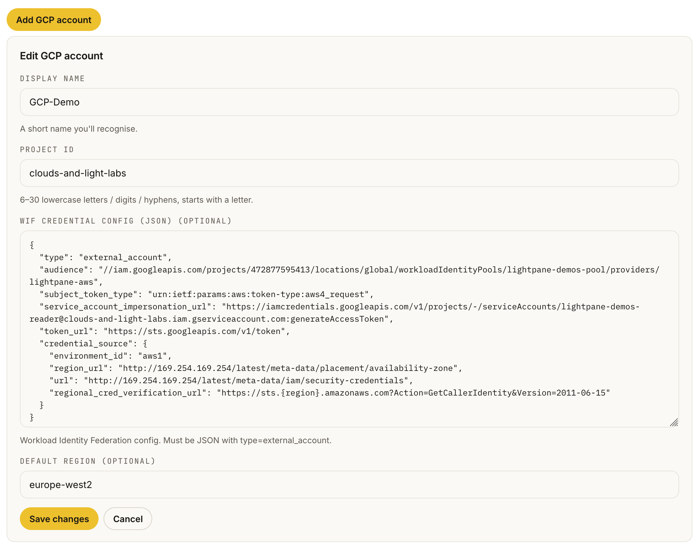This screenshot has width=699, height=548.
Task: Click the "subject_token_type" JSON line
Action: click(207, 294)
